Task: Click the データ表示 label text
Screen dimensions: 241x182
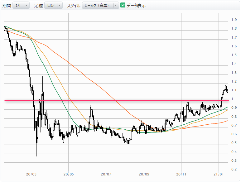Action: (x=136, y=6)
